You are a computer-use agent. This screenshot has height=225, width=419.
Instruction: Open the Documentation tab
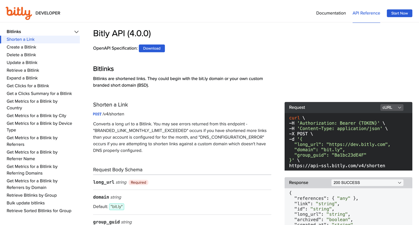click(331, 13)
